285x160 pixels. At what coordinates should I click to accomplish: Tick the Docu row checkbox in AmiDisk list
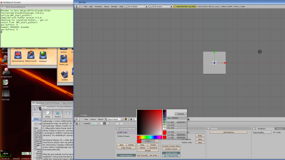click(x=35, y=135)
